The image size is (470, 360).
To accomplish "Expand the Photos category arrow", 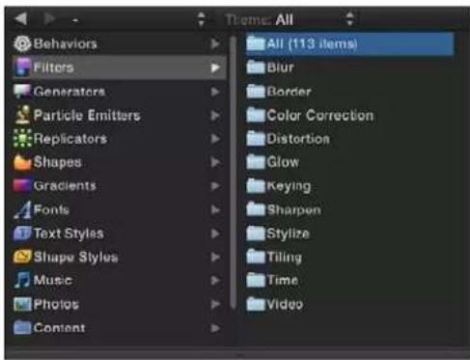I will click(215, 304).
